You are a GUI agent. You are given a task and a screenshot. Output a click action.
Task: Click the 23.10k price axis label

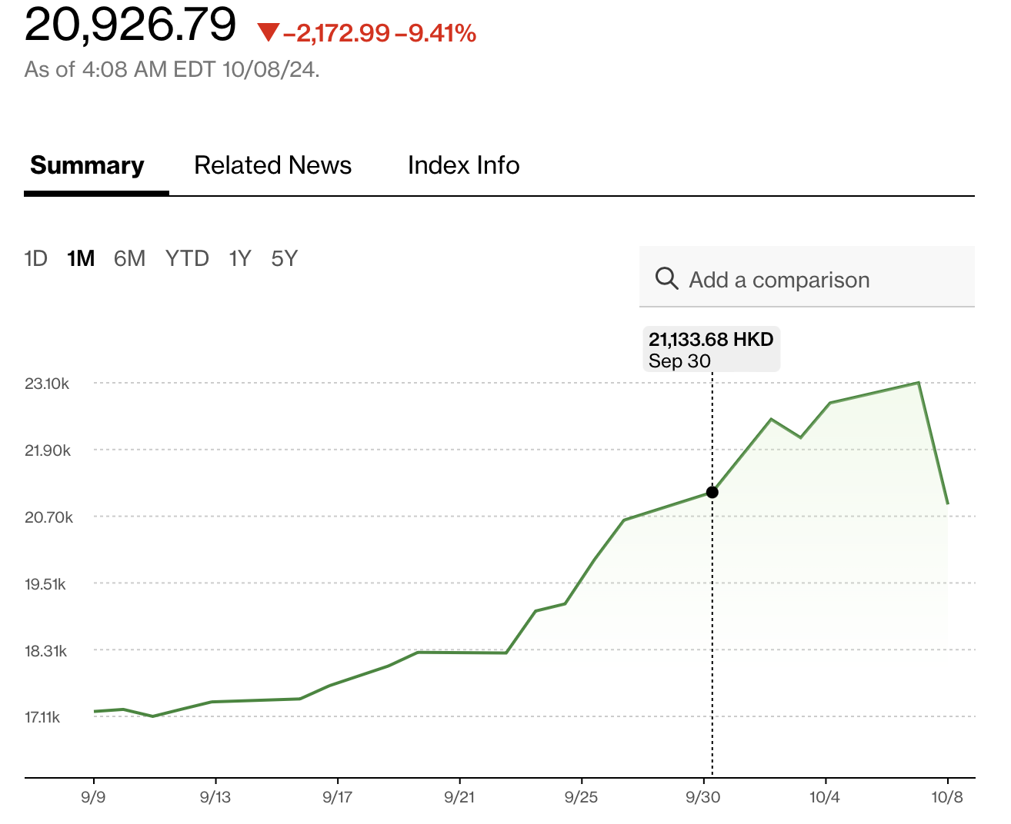[x=47, y=384]
